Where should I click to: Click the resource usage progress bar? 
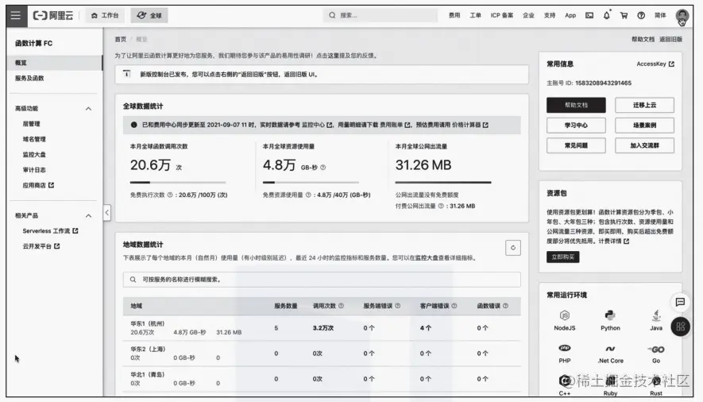click(x=311, y=183)
